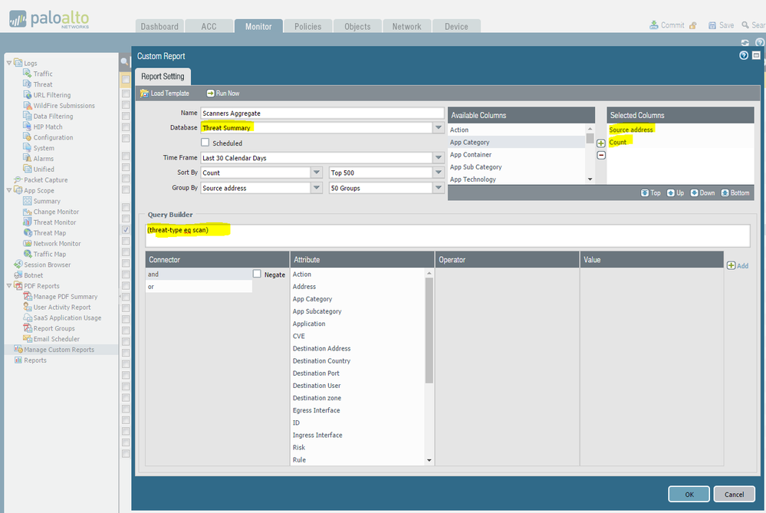Move column to Top
The width and height of the screenshot is (766, 513).
pyautogui.click(x=645, y=193)
